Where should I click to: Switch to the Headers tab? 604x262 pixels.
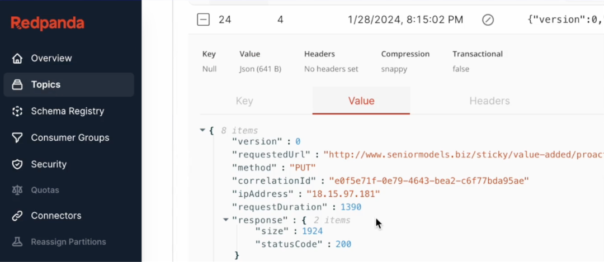[489, 101]
